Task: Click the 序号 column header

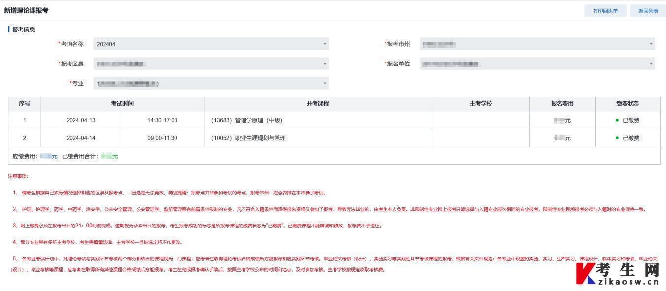Action: point(25,103)
